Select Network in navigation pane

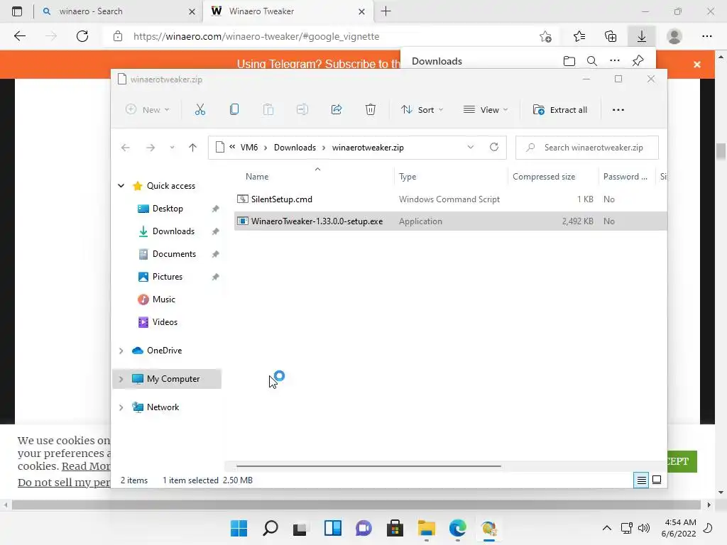(x=163, y=407)
